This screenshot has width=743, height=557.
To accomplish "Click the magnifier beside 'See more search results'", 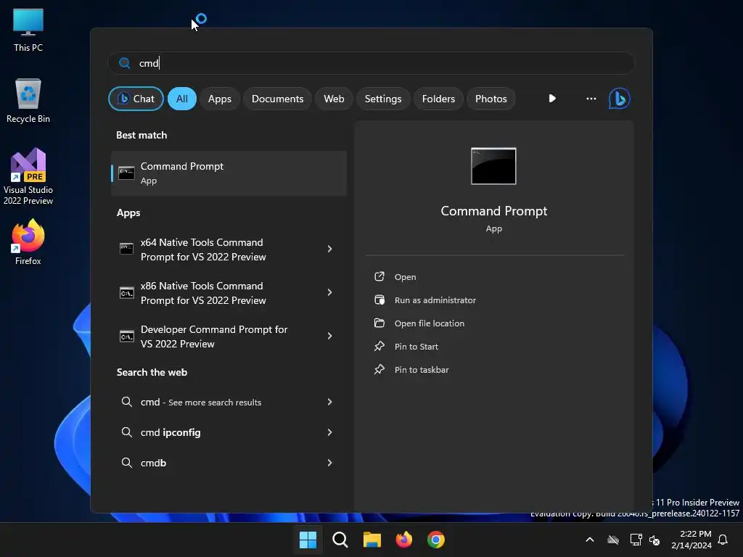I will (x=126, y=402).
